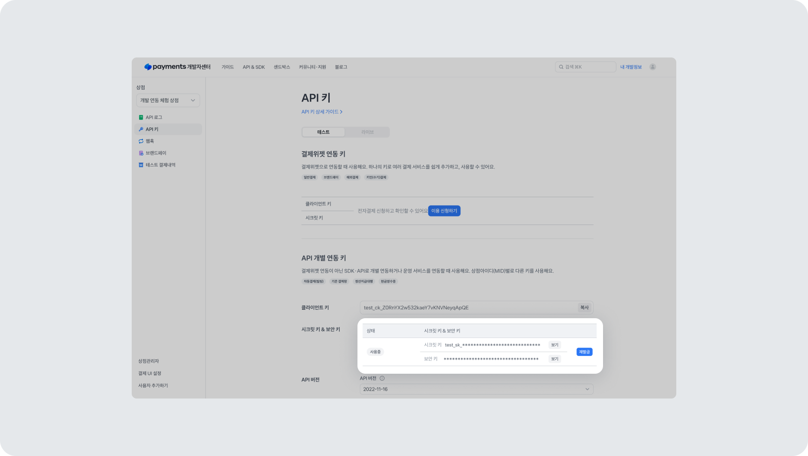Image resolution: width=808 pixels, height=456 pixels.
Task: Open the API 버전 2022-11-16 dropdown
Action: 476,389
